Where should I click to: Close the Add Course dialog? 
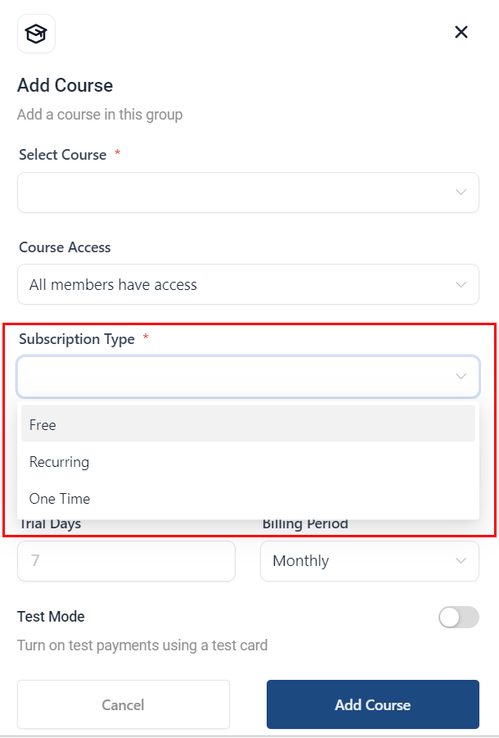[x=461, y=32]
